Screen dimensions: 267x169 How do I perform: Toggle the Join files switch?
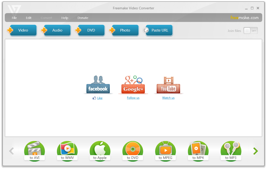(250, 31)
